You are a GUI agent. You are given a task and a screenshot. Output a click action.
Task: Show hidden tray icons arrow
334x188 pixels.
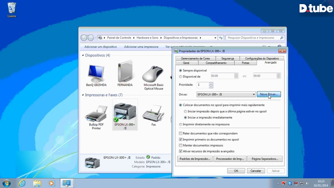pos(278,183)
